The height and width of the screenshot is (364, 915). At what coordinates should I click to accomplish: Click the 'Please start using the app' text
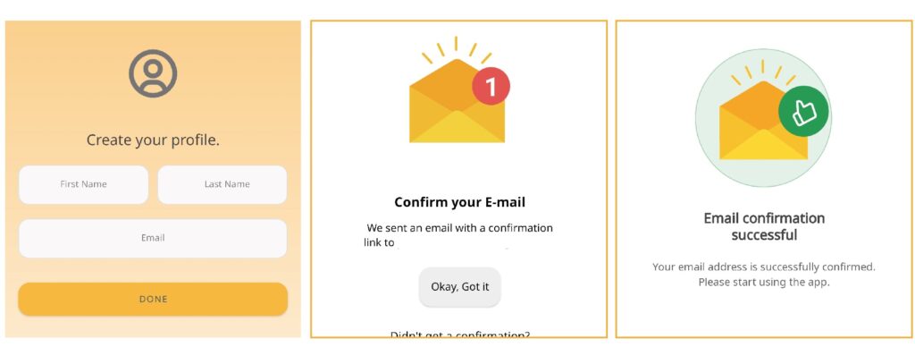coord(764,283)
